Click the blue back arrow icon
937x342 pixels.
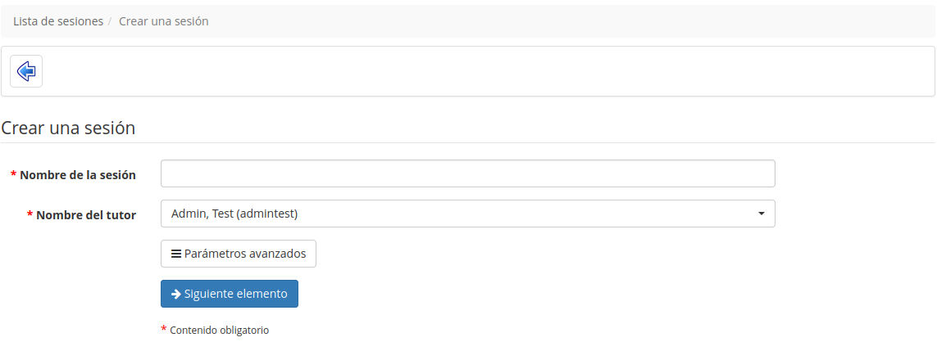click(26, 72)
